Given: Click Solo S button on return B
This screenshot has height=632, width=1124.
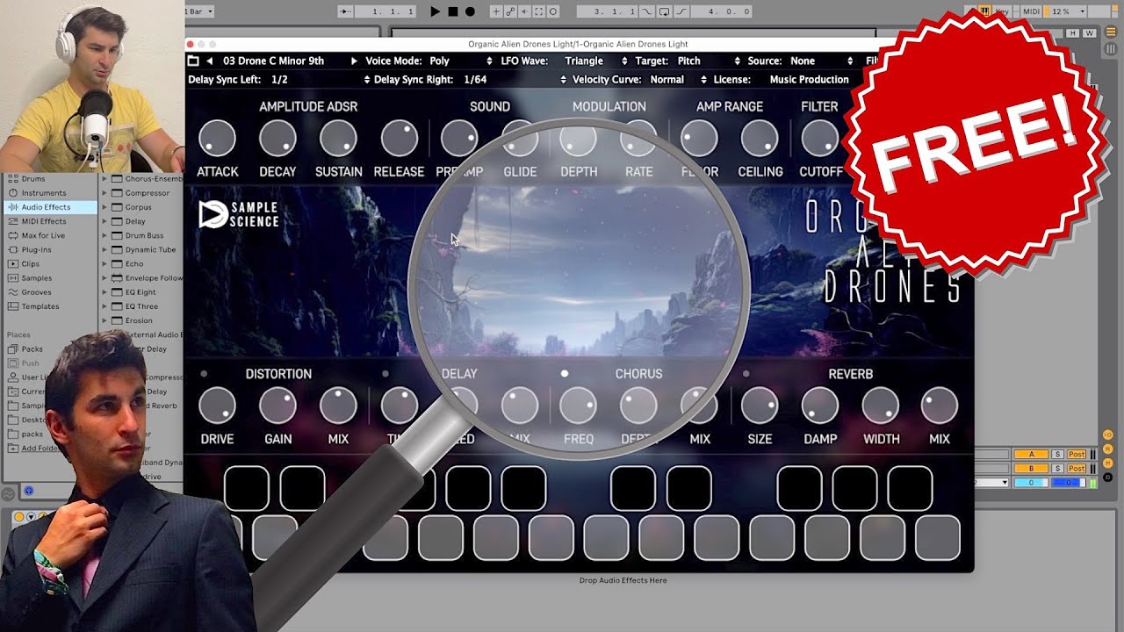Looking at the screenshot, I should point(1057,469).
